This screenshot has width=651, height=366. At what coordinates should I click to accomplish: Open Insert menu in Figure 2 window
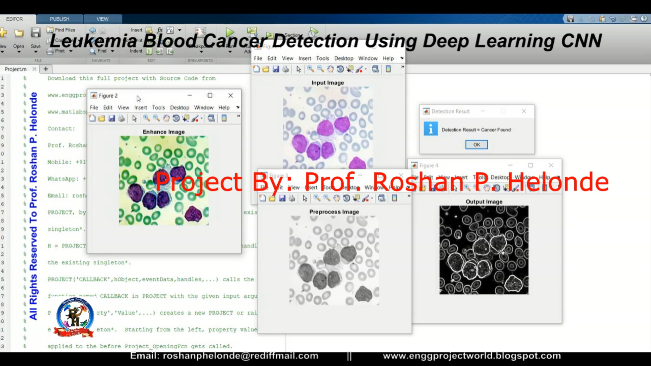140,107
